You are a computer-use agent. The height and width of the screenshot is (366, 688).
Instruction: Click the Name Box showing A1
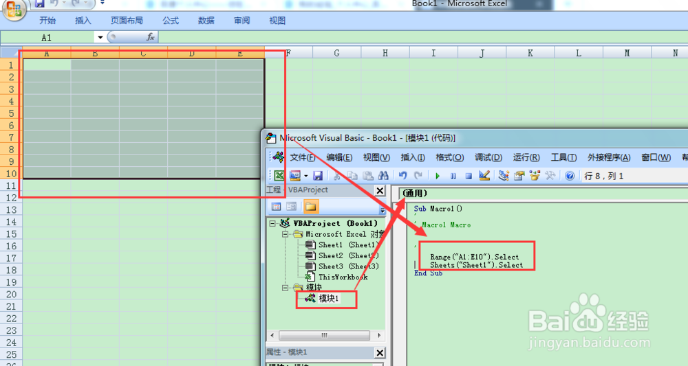click(x=47, y=38)
